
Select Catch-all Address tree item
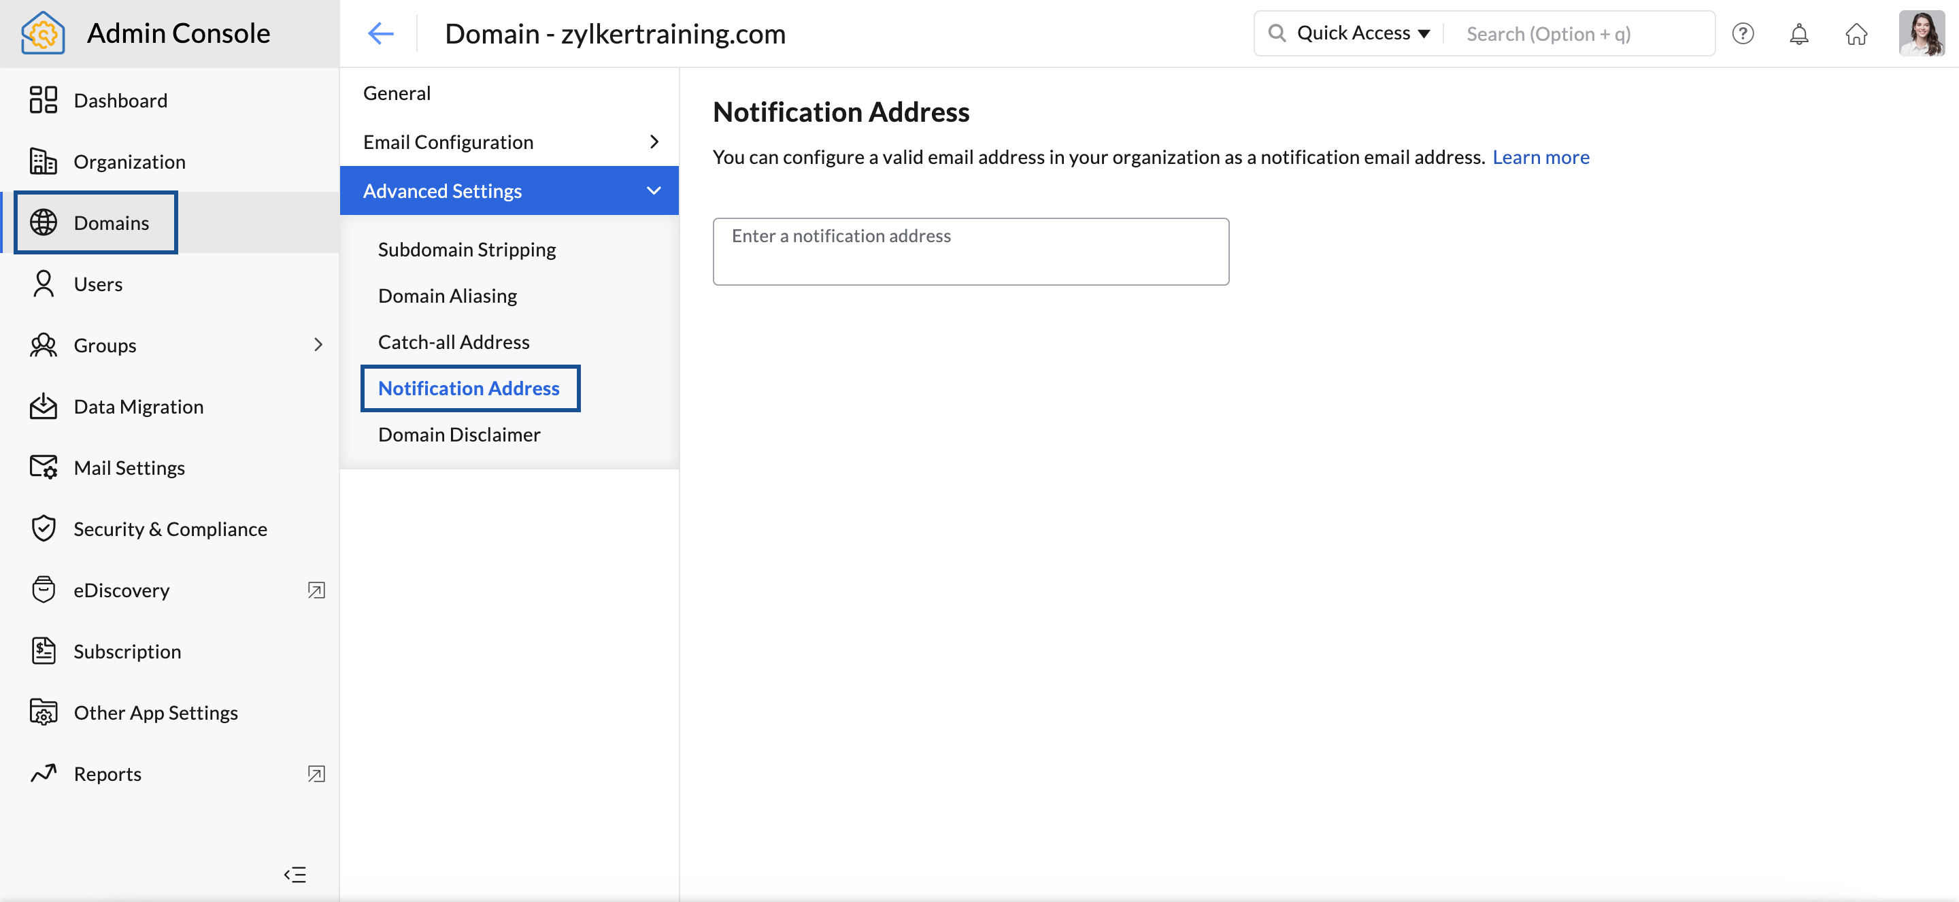454,341
